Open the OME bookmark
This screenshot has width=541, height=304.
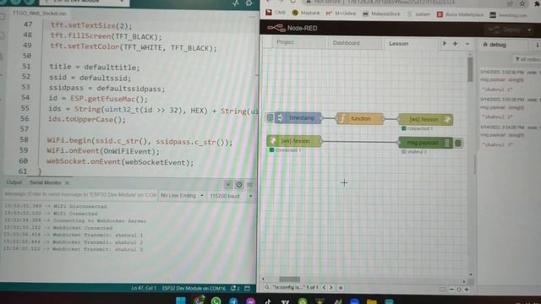pyautogui.click(x=276, y=13)
